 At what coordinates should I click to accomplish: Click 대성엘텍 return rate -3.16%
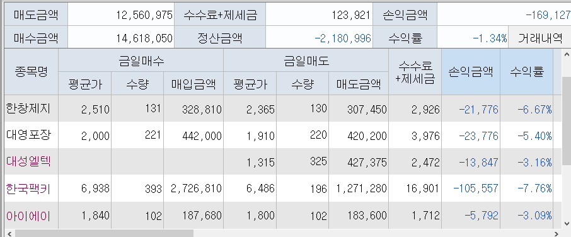pyautogui.click(x=534, y=162)
